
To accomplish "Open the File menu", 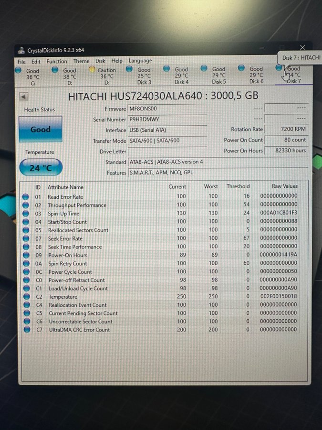I will click(21, 62).
